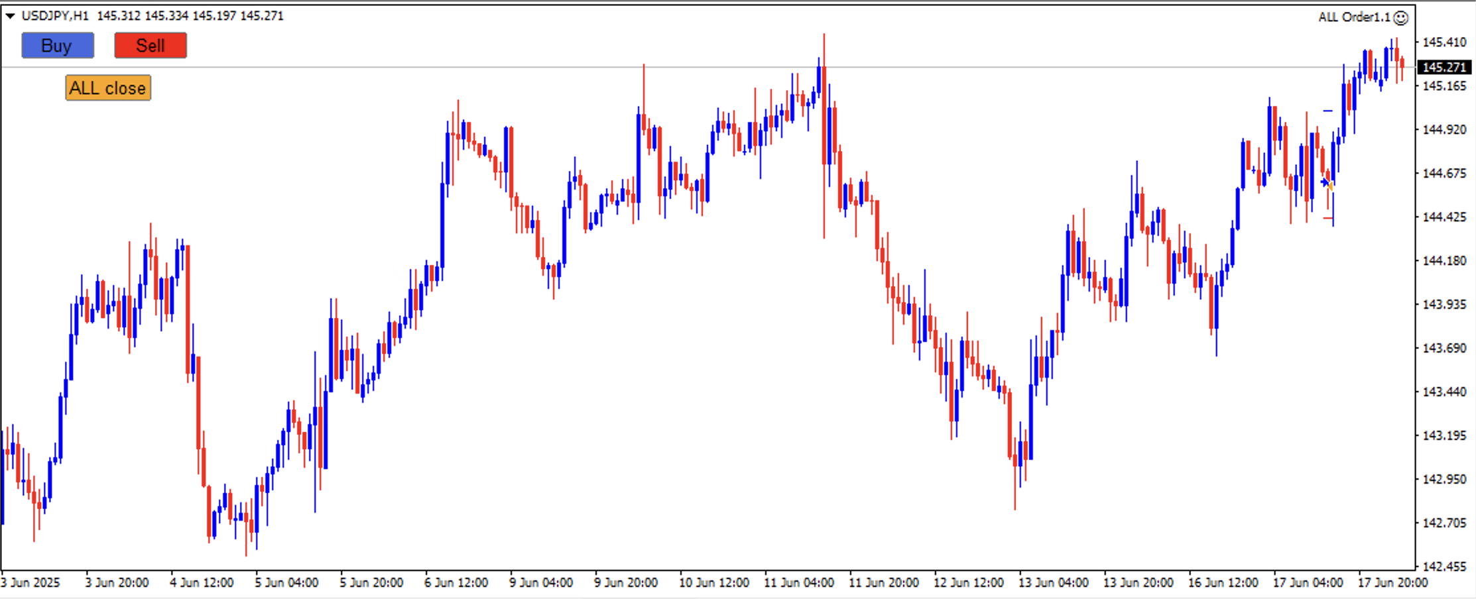Click the 11 Jun 04:00 time axis label
This screenshot has height=599, width=1476.
[799, 583]
